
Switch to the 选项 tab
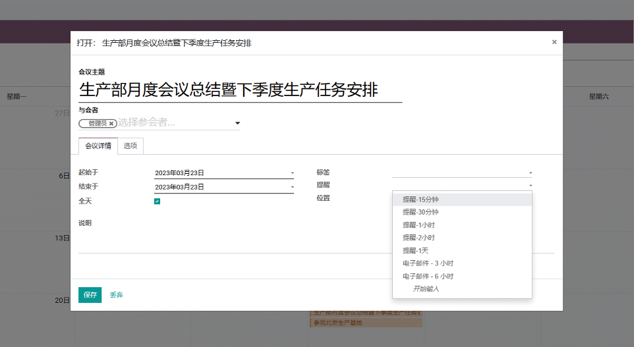pos(130,146)
